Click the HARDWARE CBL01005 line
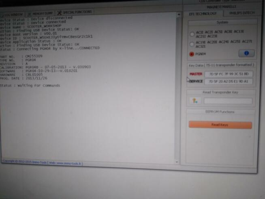The width and height of the screenshot is (265, 199). pyautogui.click(x=21, y=75)
